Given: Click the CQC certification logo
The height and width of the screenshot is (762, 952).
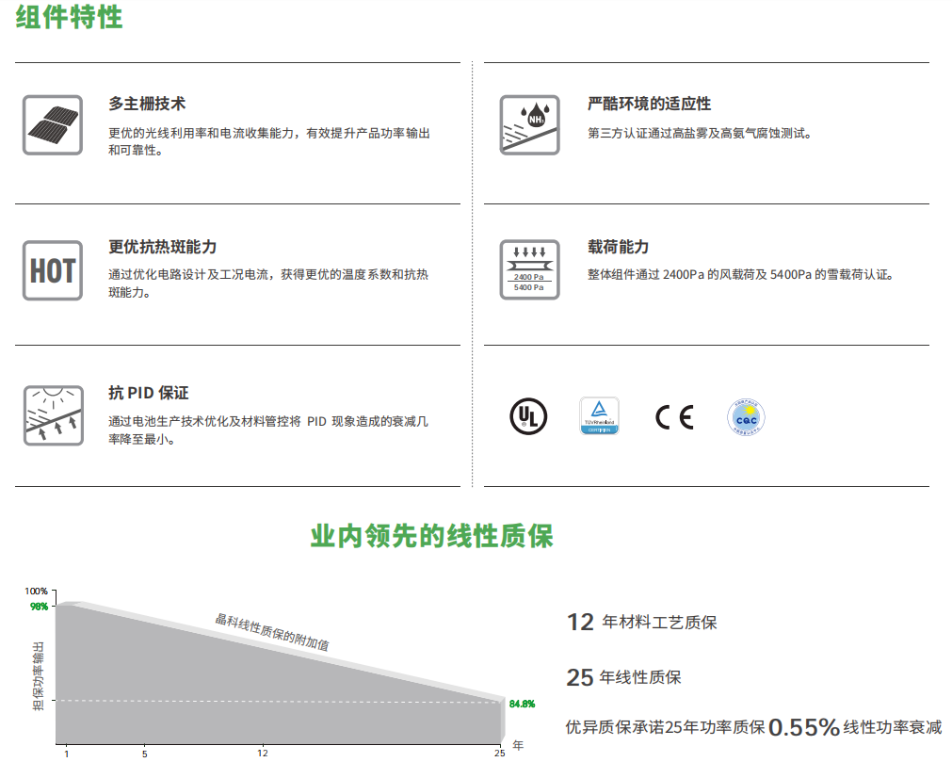Looking at the screenshot, I should click(x=746, y=417).
